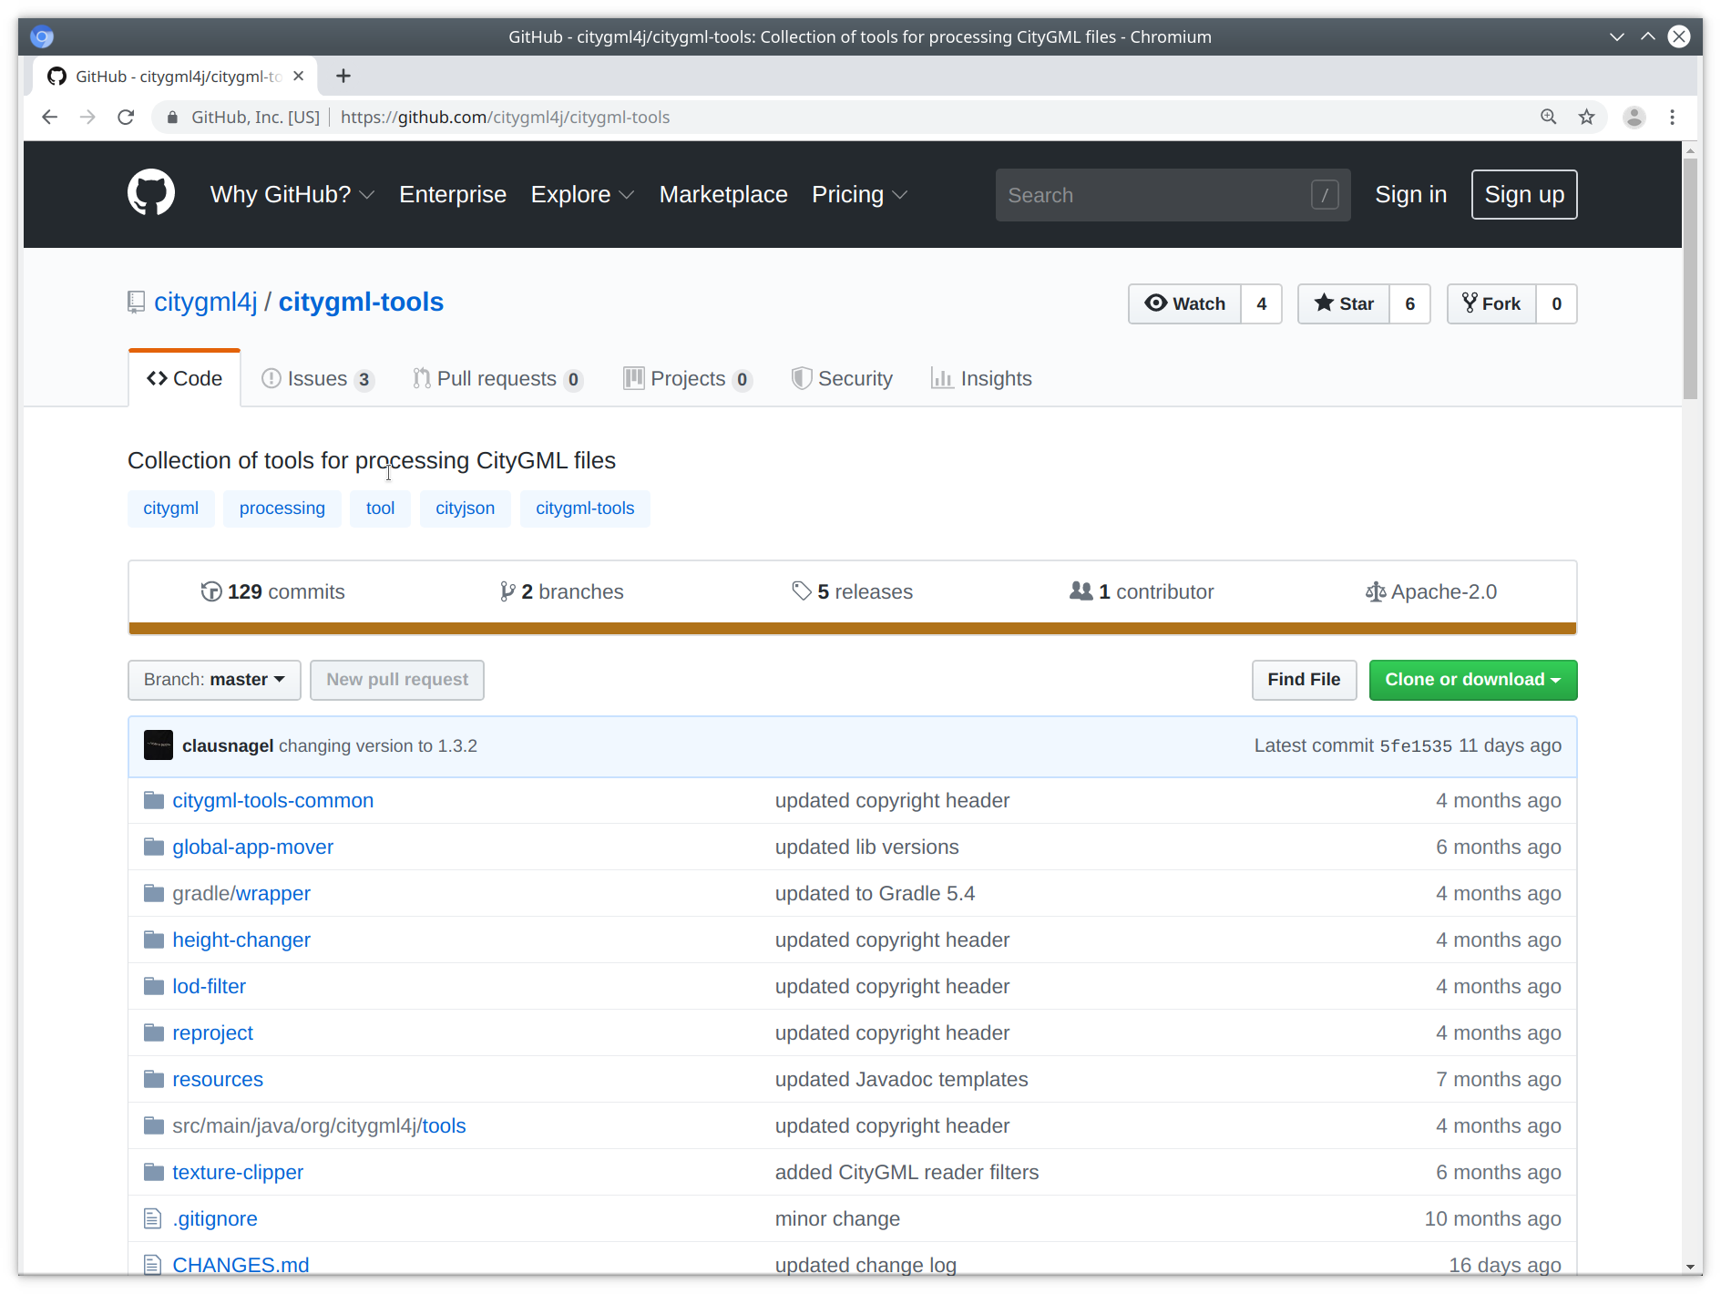Viewport: 1721px width, 1294px height.
Task: Click the GitHub octocat logo
Action: click(x=151, y=193)
